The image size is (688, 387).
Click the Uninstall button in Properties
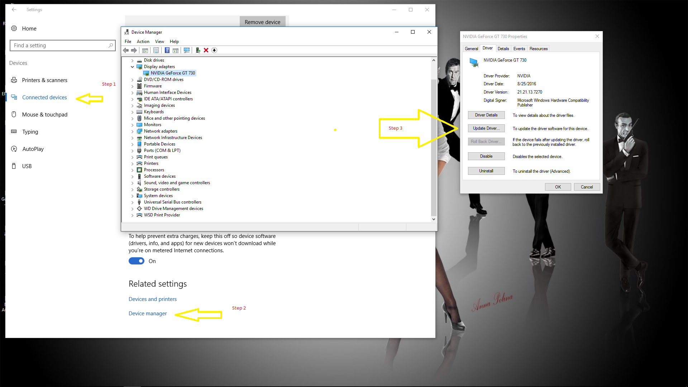tap(486, 171)
